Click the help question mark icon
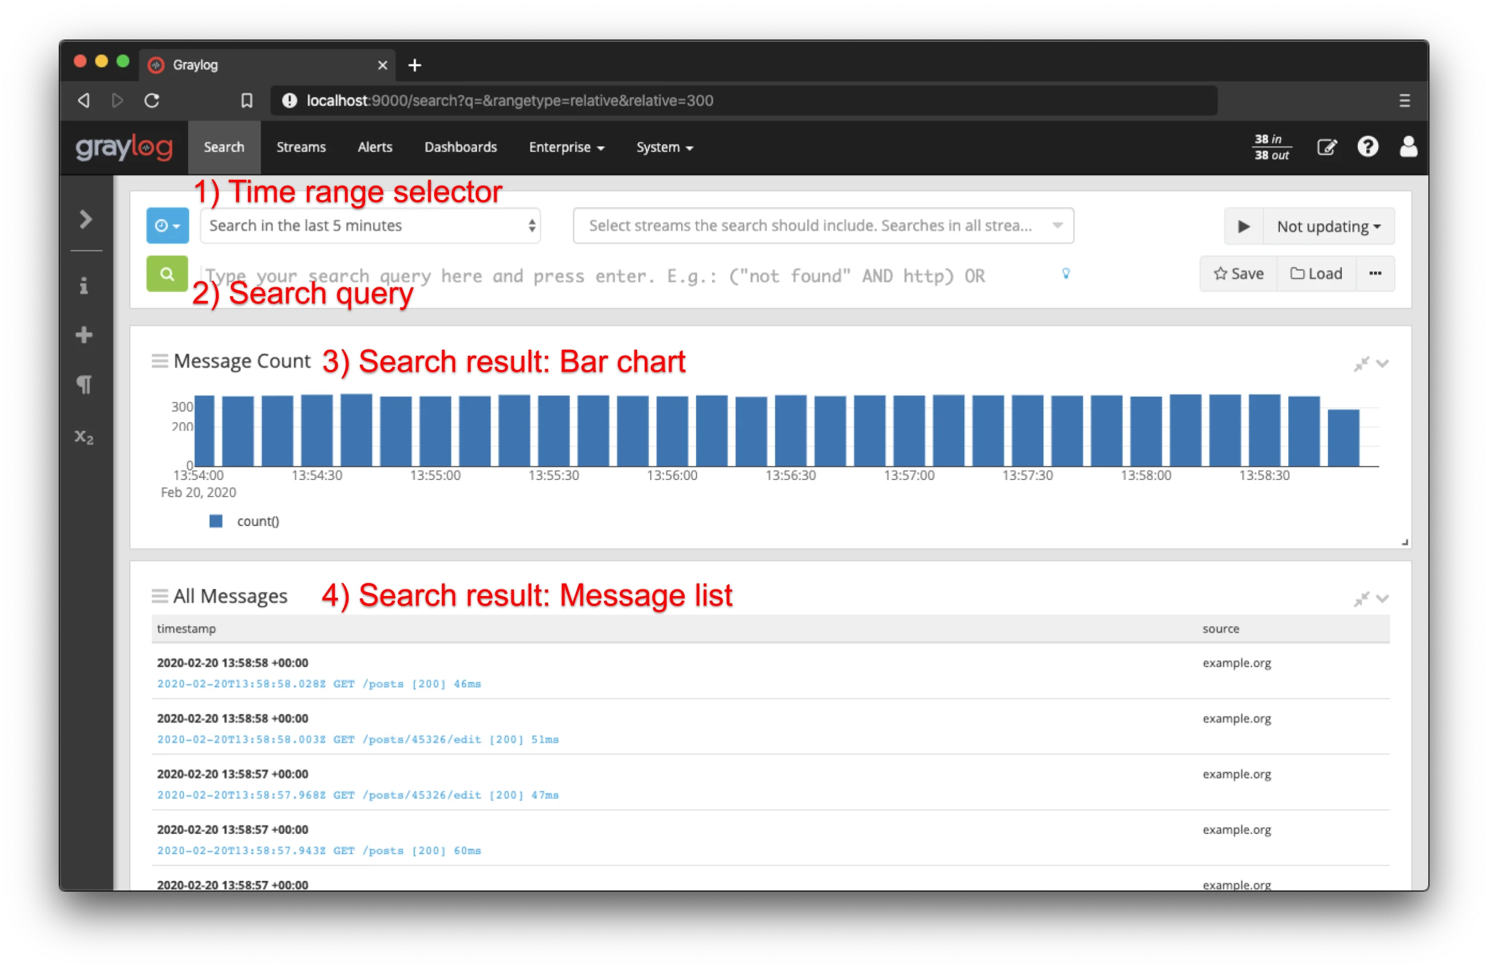The image size is (1487, 969). pos(1368,147)
